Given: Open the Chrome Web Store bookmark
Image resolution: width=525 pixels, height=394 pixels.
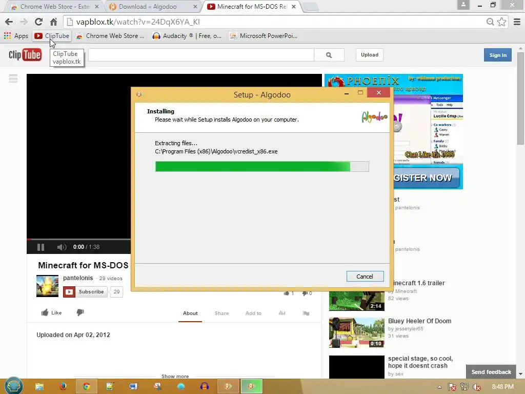Looking at the screenshot, I should [110, 36].
